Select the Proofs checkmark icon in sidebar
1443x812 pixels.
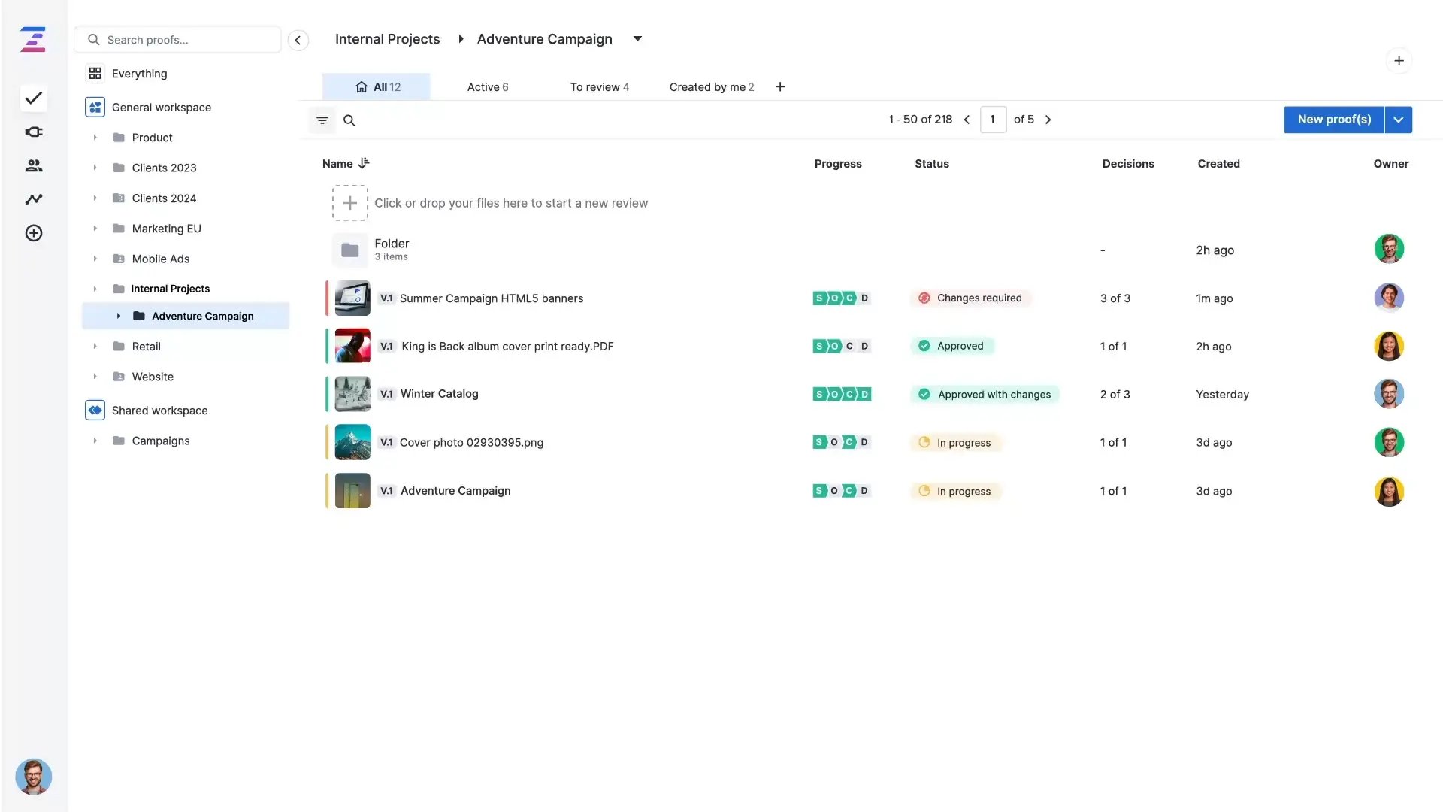pyautogui.click(x=33, y=98)
